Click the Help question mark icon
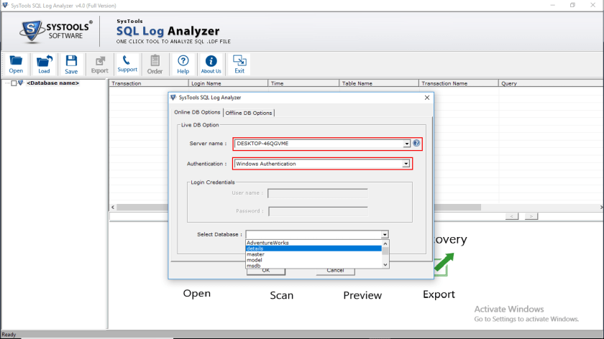This screenshot has height=339, width=604. (183, 64)
